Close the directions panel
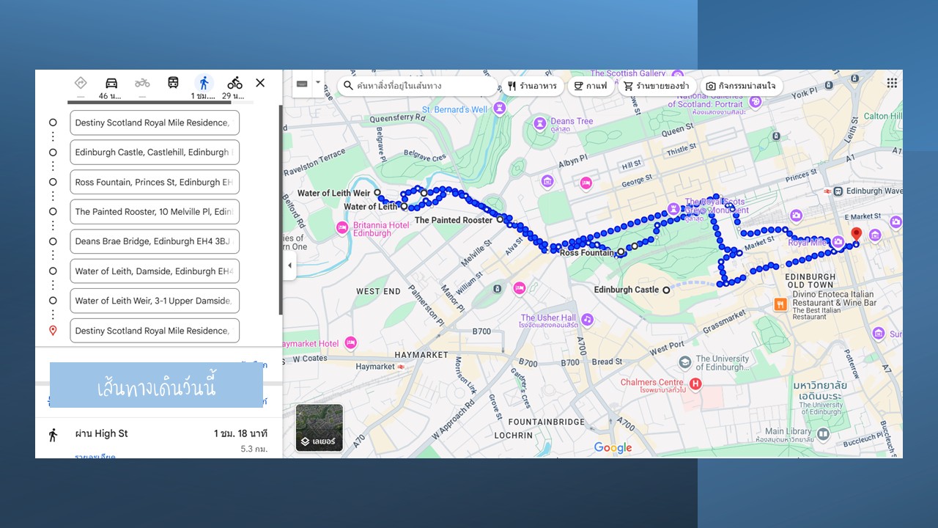 [x=260, y=83]
